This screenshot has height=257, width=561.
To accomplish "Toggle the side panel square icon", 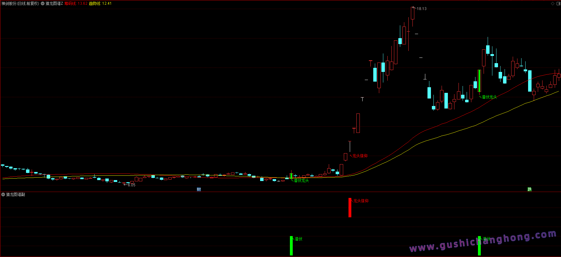I will tap(558, 4).
